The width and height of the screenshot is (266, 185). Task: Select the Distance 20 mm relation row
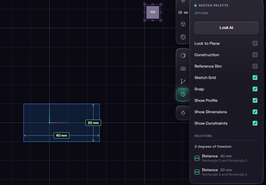(x=226, y=172)
